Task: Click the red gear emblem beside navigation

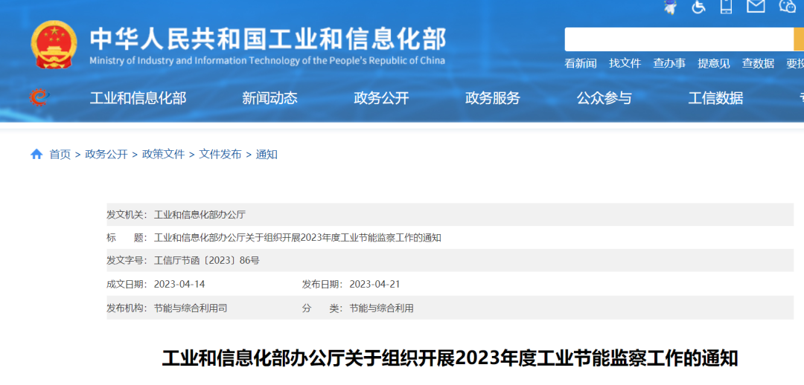Action: pyautogui.click(x=39, y=97)
